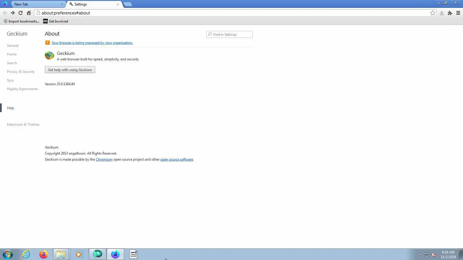This screenshot has height=260, width=463.
Task: Click the Find in Settings search box
Action: click(x=229, y=34)
